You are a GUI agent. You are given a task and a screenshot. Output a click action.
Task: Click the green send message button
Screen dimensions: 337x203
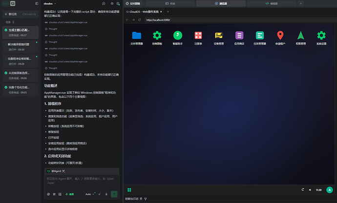[114, 194]
